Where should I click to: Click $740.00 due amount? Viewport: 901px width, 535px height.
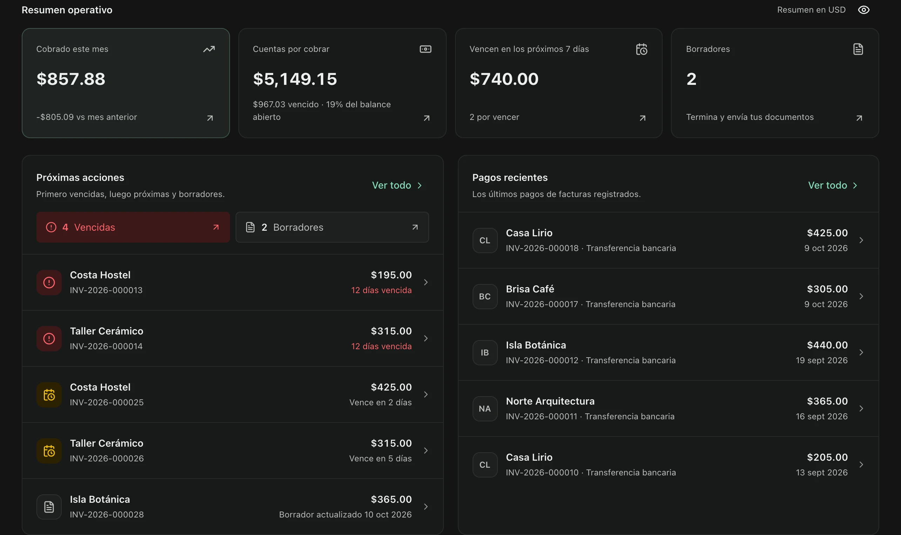tap(504, 79)
